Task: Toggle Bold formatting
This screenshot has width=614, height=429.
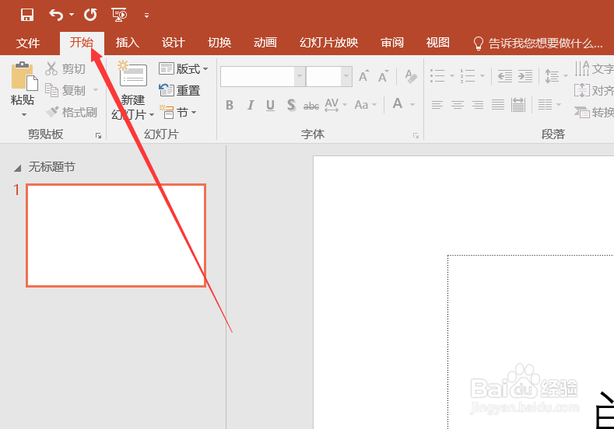Action: click(x=230, y=105)
